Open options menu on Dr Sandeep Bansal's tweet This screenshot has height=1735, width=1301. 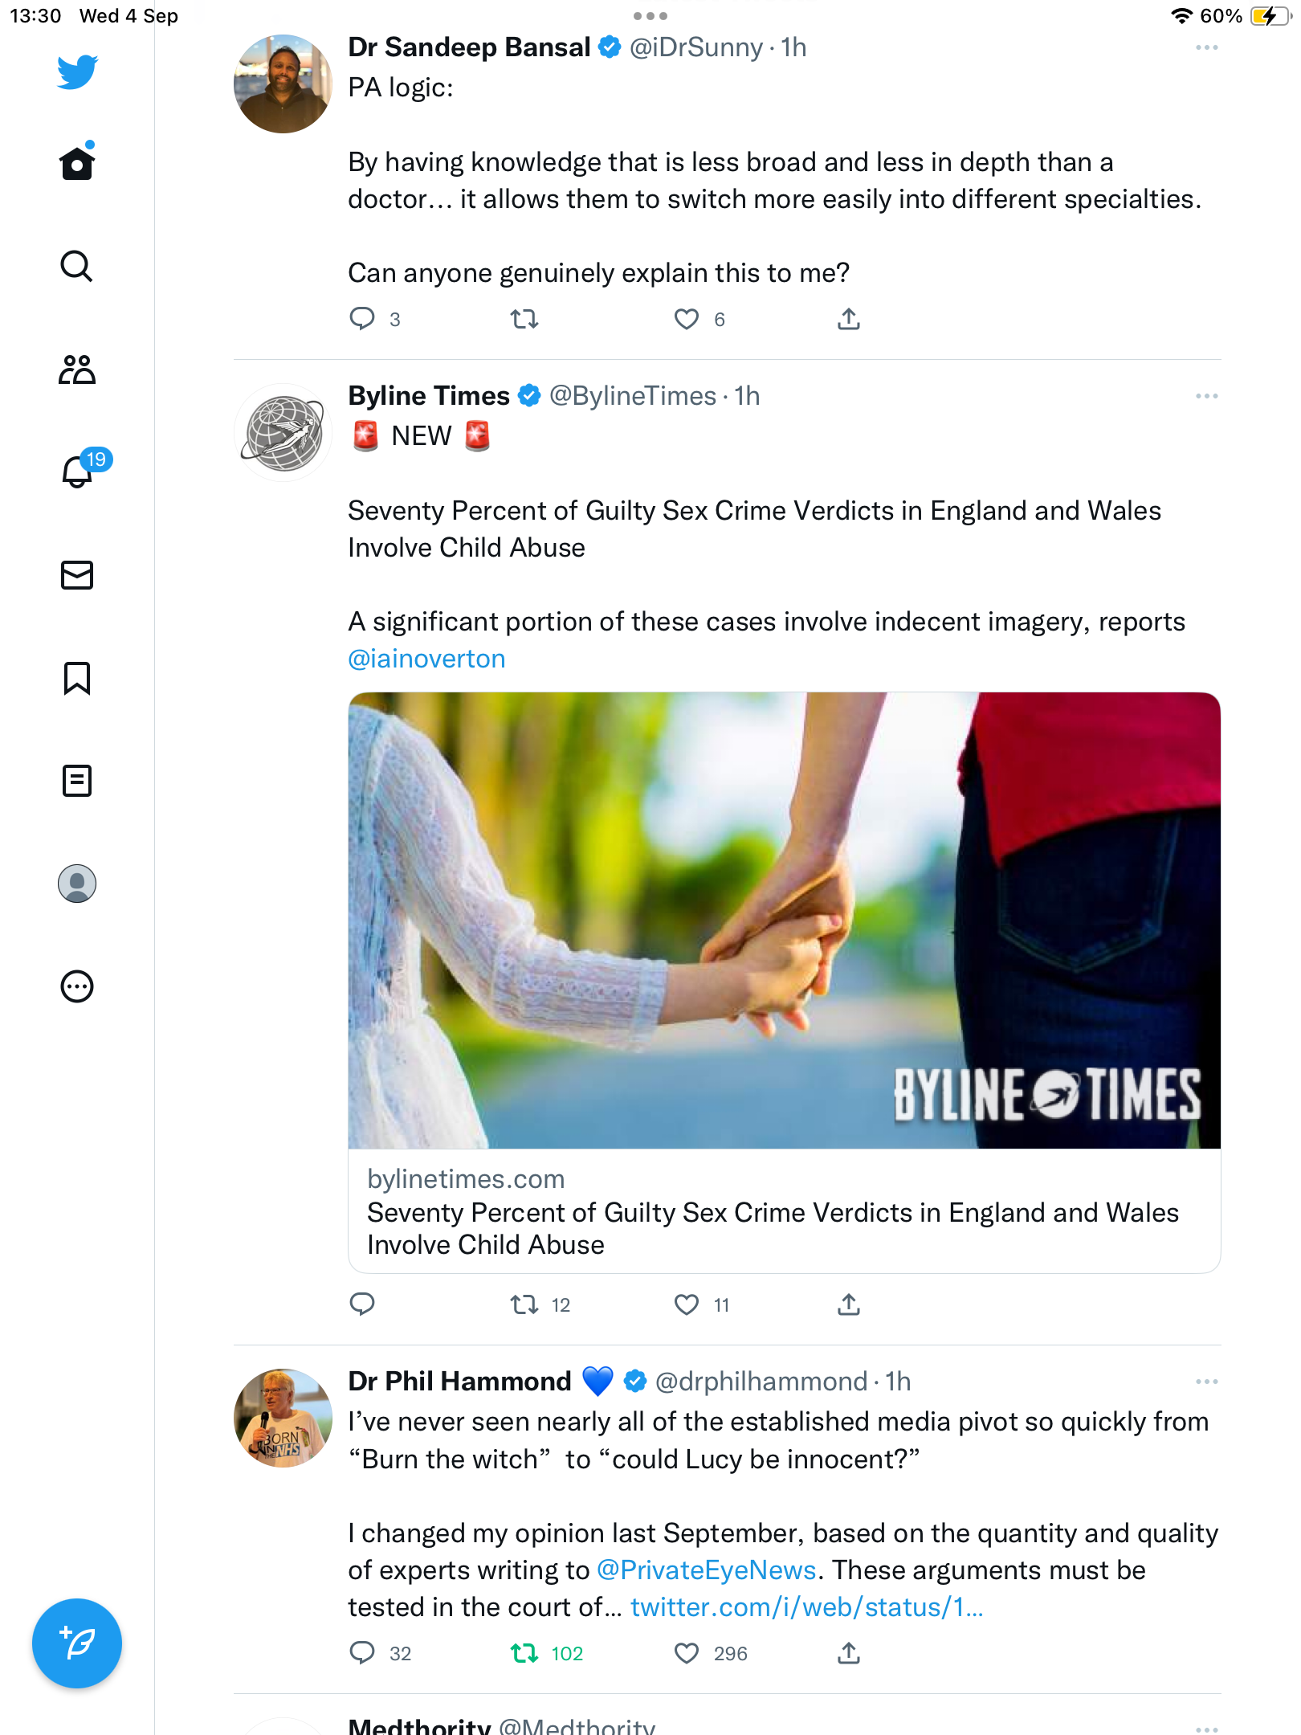tap(1206, 48)
